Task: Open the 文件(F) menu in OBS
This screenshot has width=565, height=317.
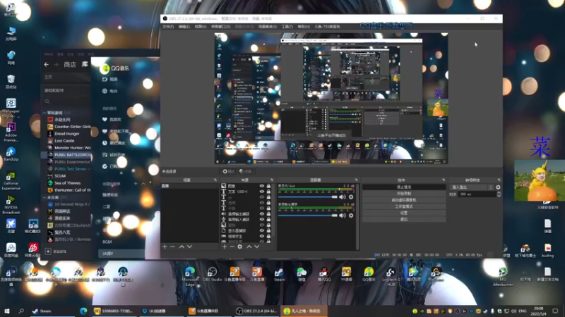Action: [168, 27]
